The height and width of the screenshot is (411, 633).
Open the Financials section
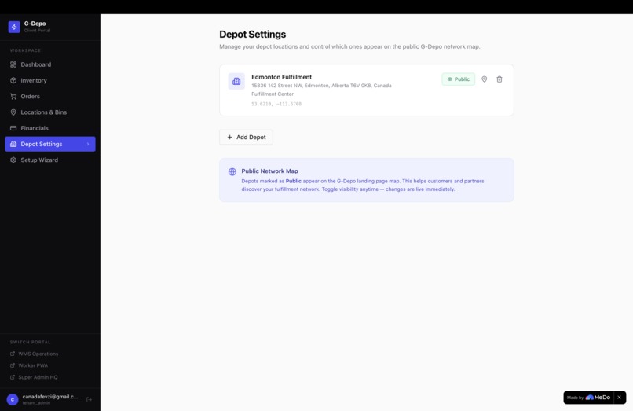tap(50, 128)
